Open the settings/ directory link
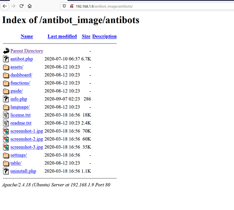 (18, 155)
